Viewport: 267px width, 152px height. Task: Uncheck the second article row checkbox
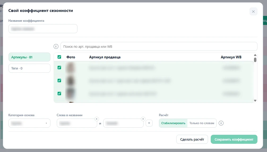(x=59, y=81)
